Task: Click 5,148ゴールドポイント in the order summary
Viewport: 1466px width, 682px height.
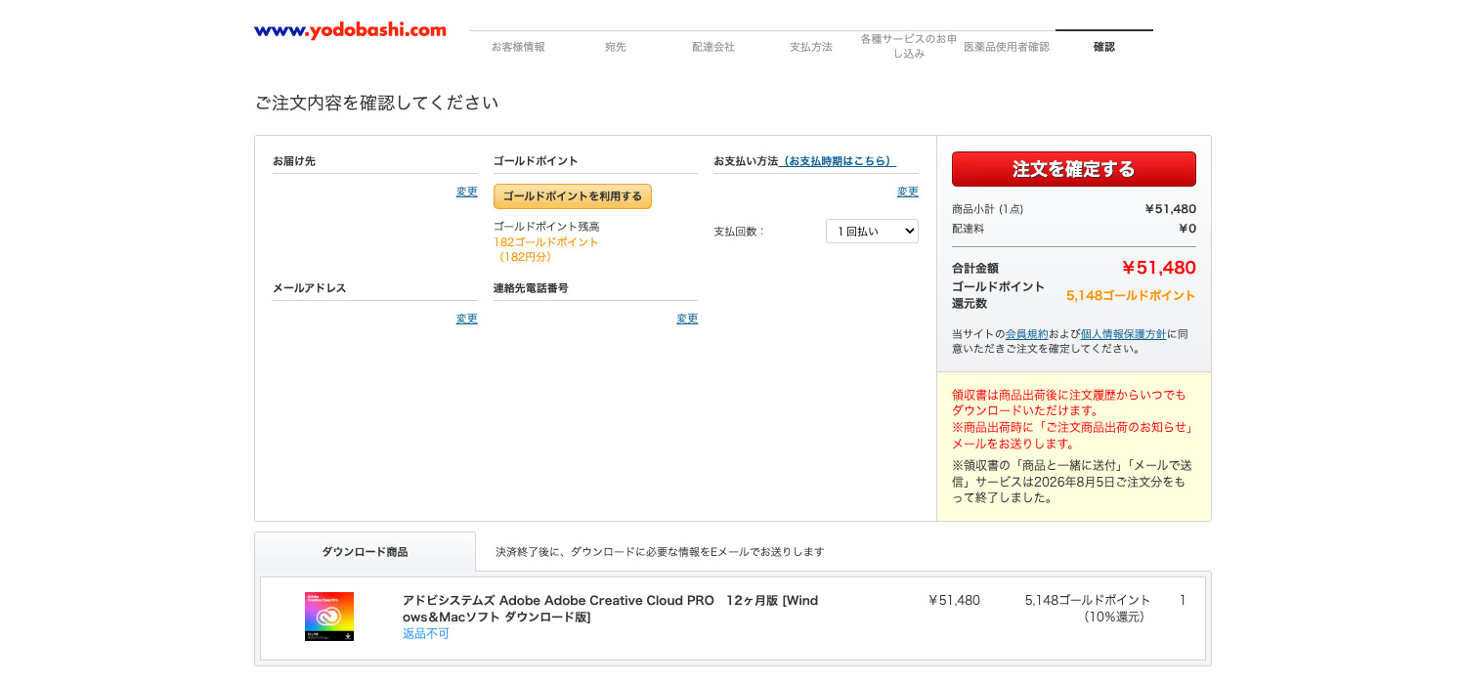Action: point(1131,295)
